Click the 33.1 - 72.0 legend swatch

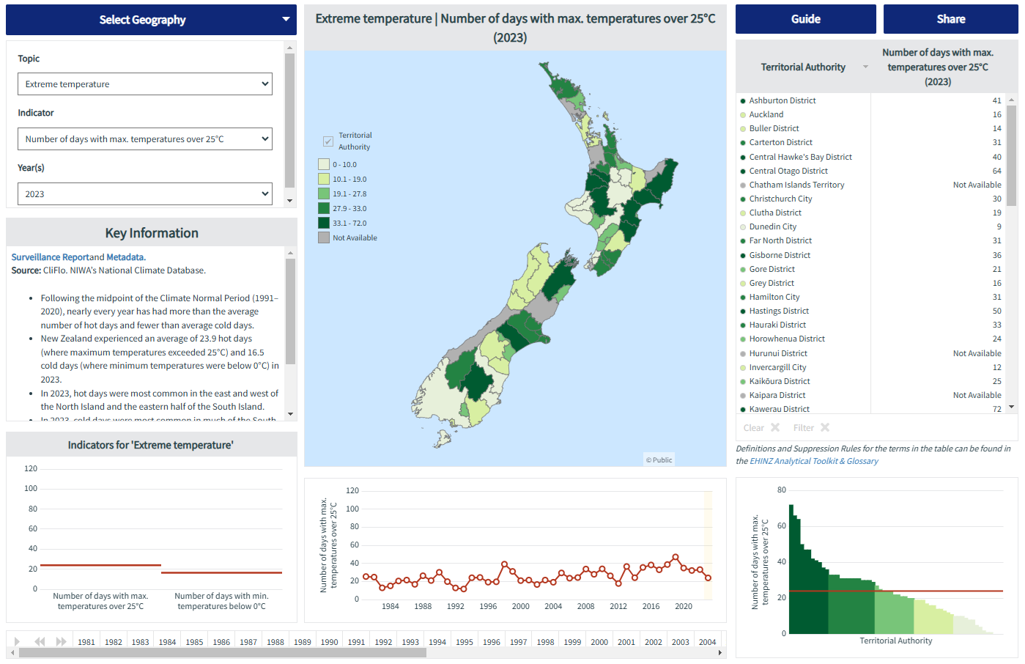click(x=324, y=223)
